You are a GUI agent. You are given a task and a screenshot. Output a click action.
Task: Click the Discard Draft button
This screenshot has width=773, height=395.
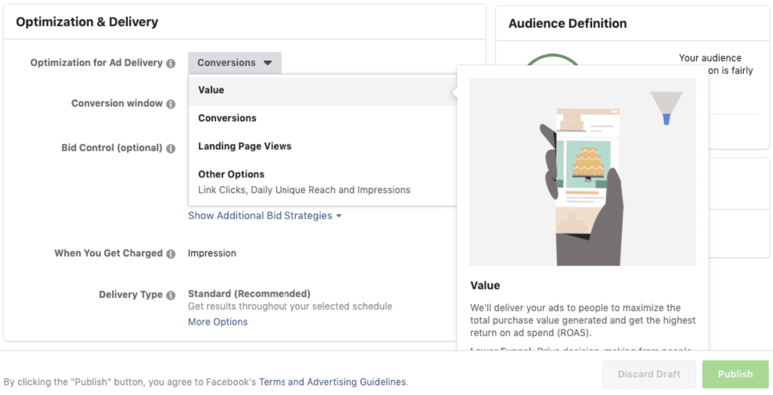point(649,374)
